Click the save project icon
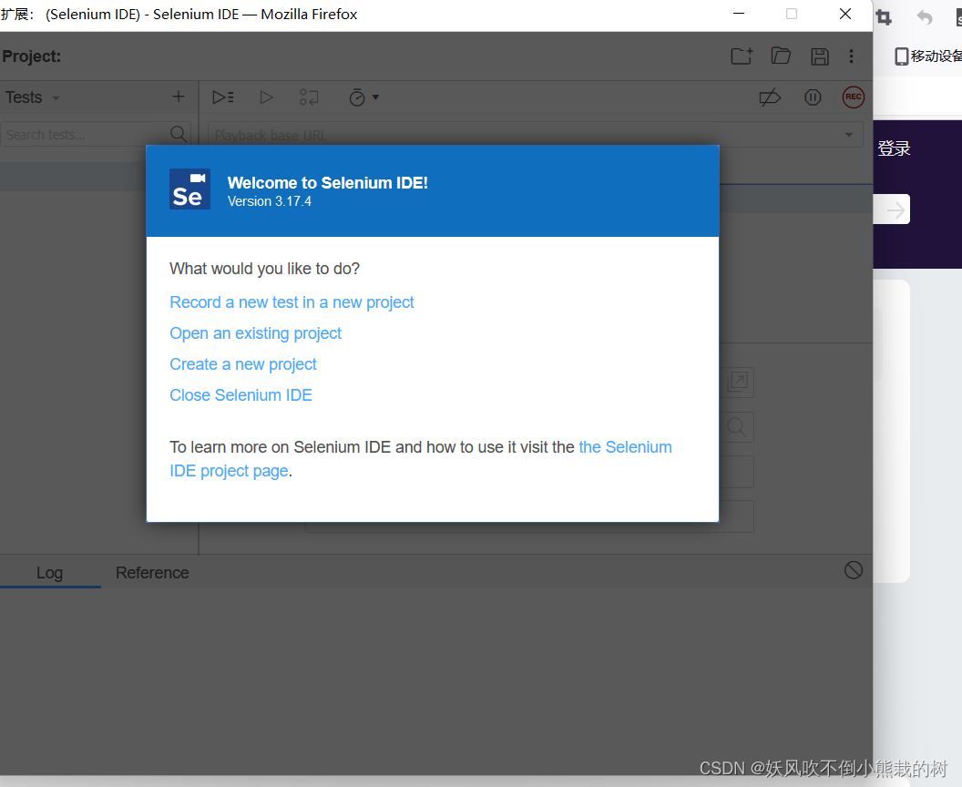This screenshot has height=787, width=962. tap(820, 56)
